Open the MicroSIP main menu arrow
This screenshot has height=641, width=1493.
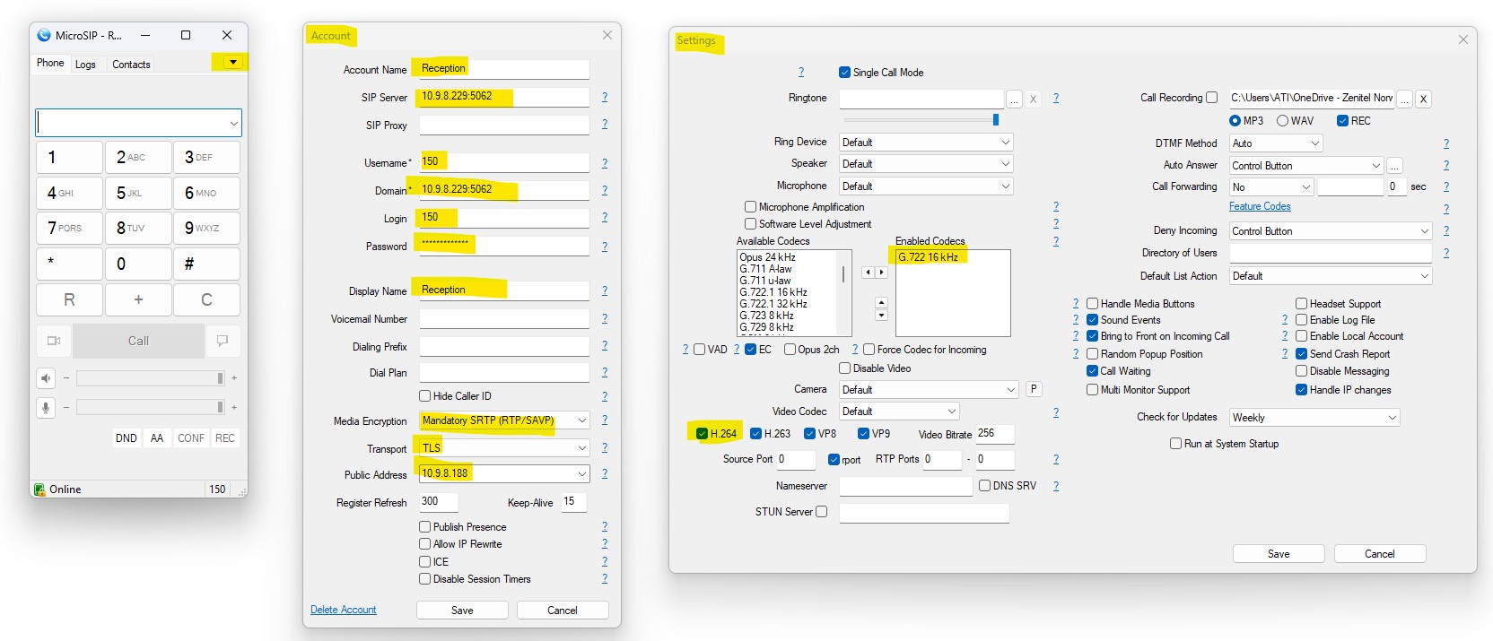point(232,63)
